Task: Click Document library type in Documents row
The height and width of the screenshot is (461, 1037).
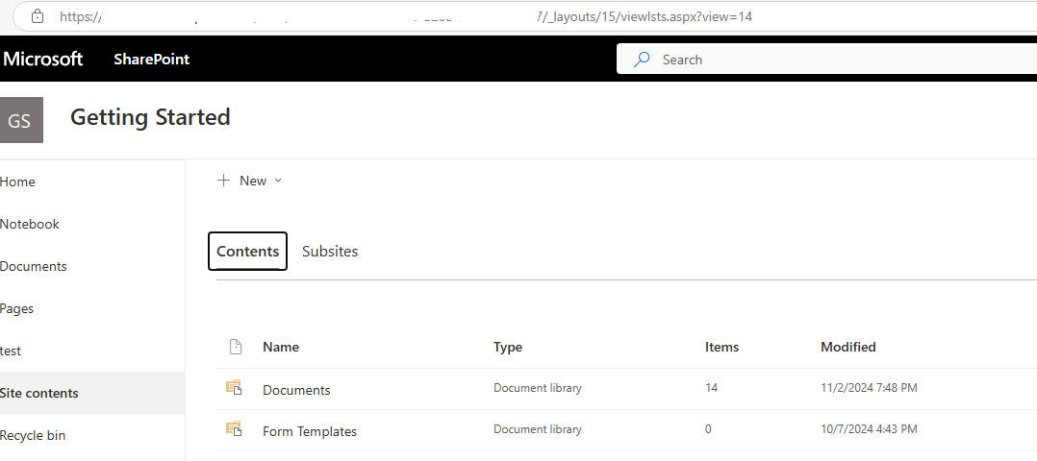Action: pos(537,388)
